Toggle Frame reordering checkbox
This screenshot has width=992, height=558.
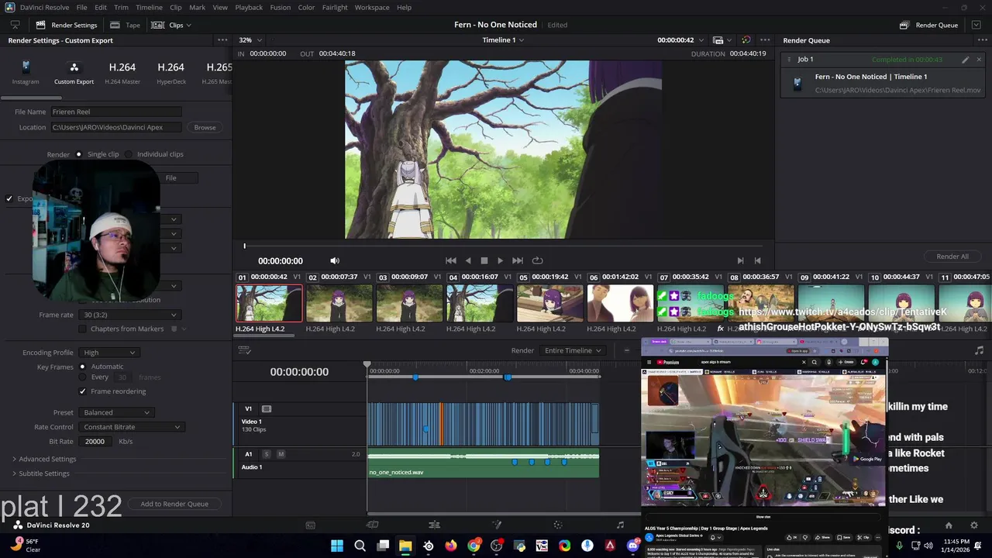pyautogui.click(x=82, y=391)
